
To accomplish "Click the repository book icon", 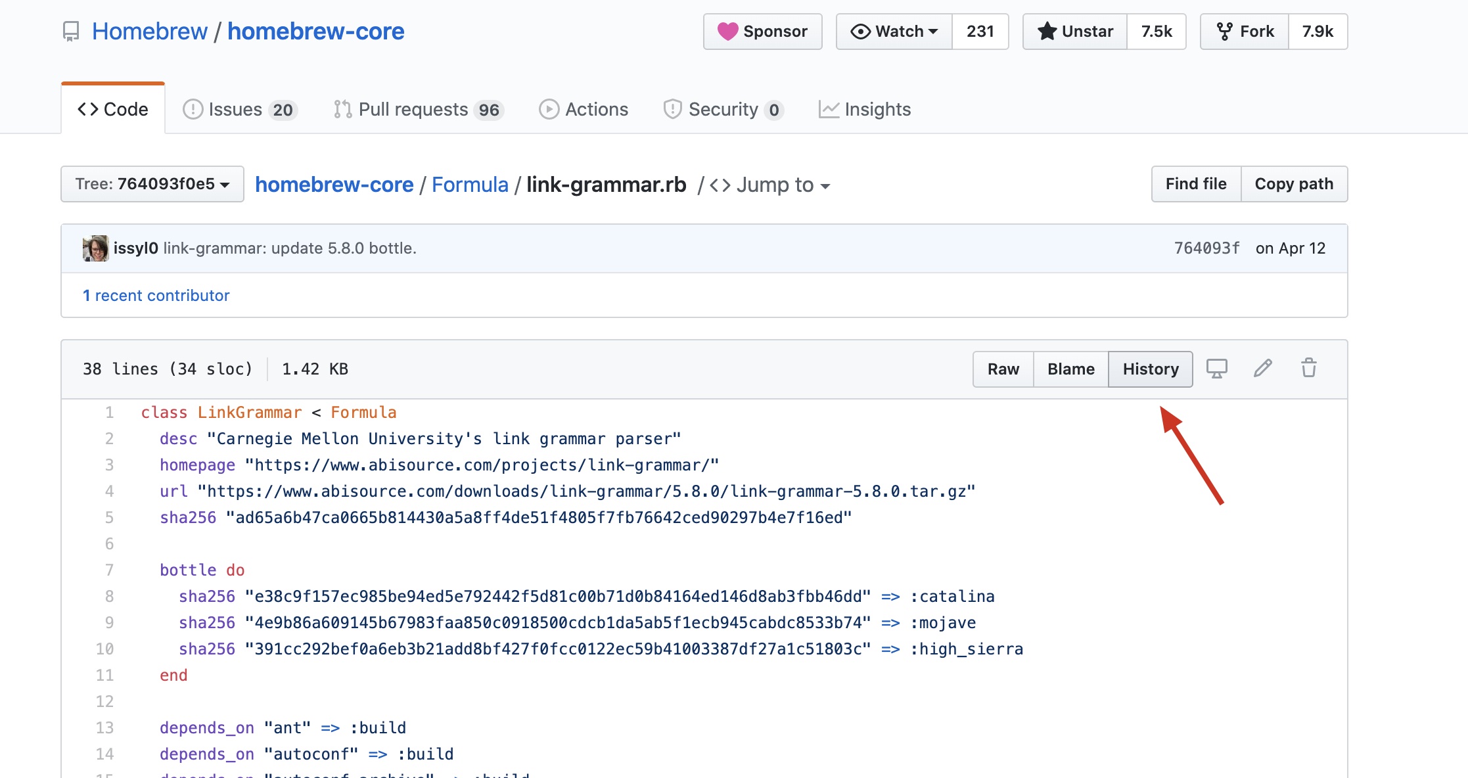I will tap(71, 32).
